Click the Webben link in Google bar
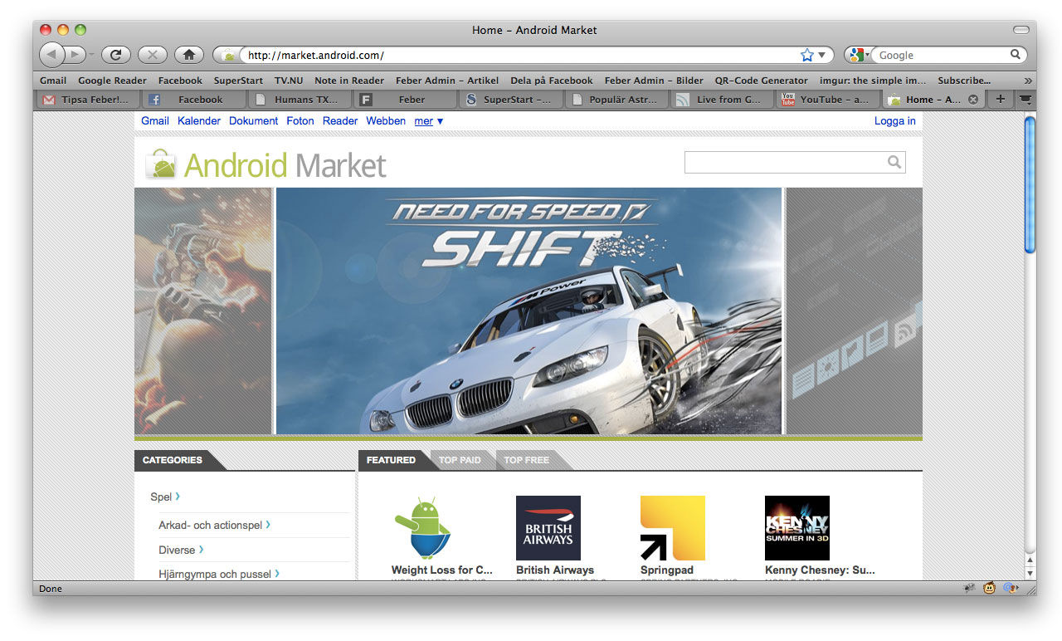1062x641 pixels. (386, 121)
